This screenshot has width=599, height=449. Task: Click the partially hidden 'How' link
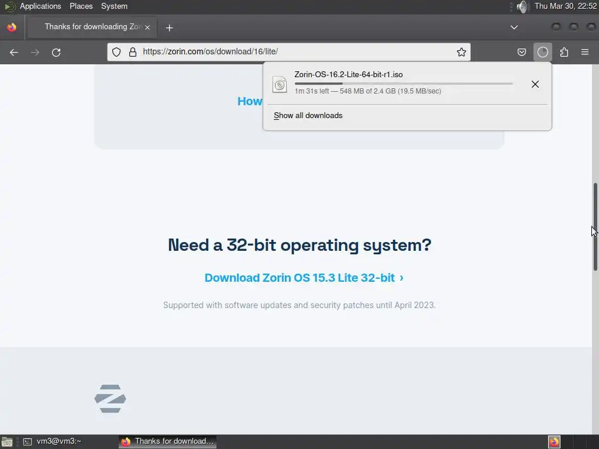(250, 101)
